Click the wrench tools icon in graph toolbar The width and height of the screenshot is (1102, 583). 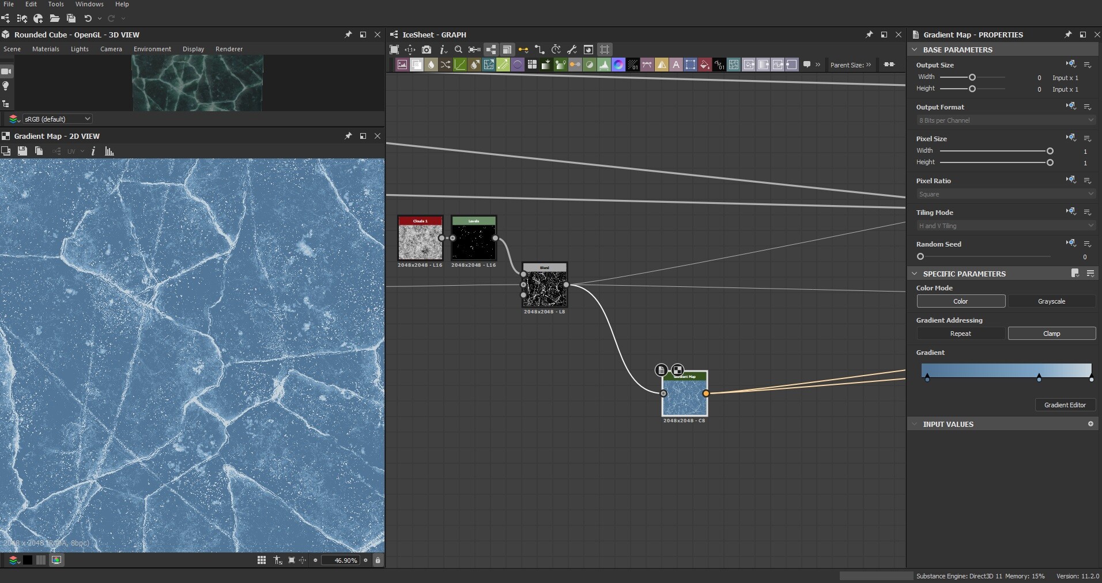572,50
